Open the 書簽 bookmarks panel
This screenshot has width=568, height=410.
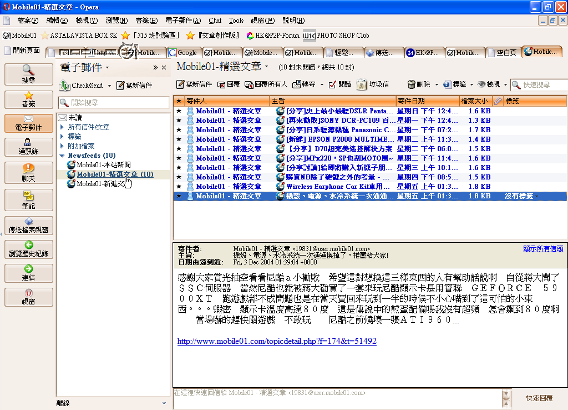(29, 99)
